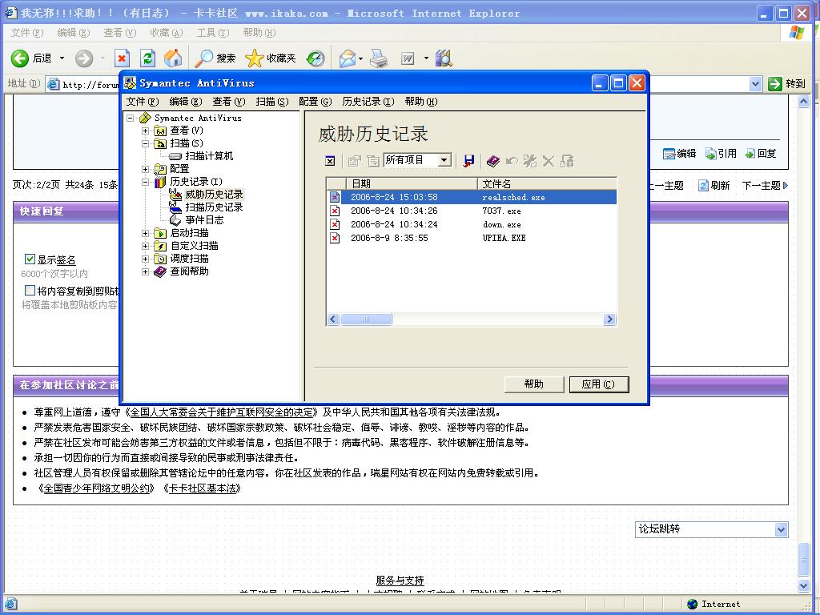This screenshot has height=615, width=820.
Task: Click the 文件名 column header
Action: [x=546, y=183]
